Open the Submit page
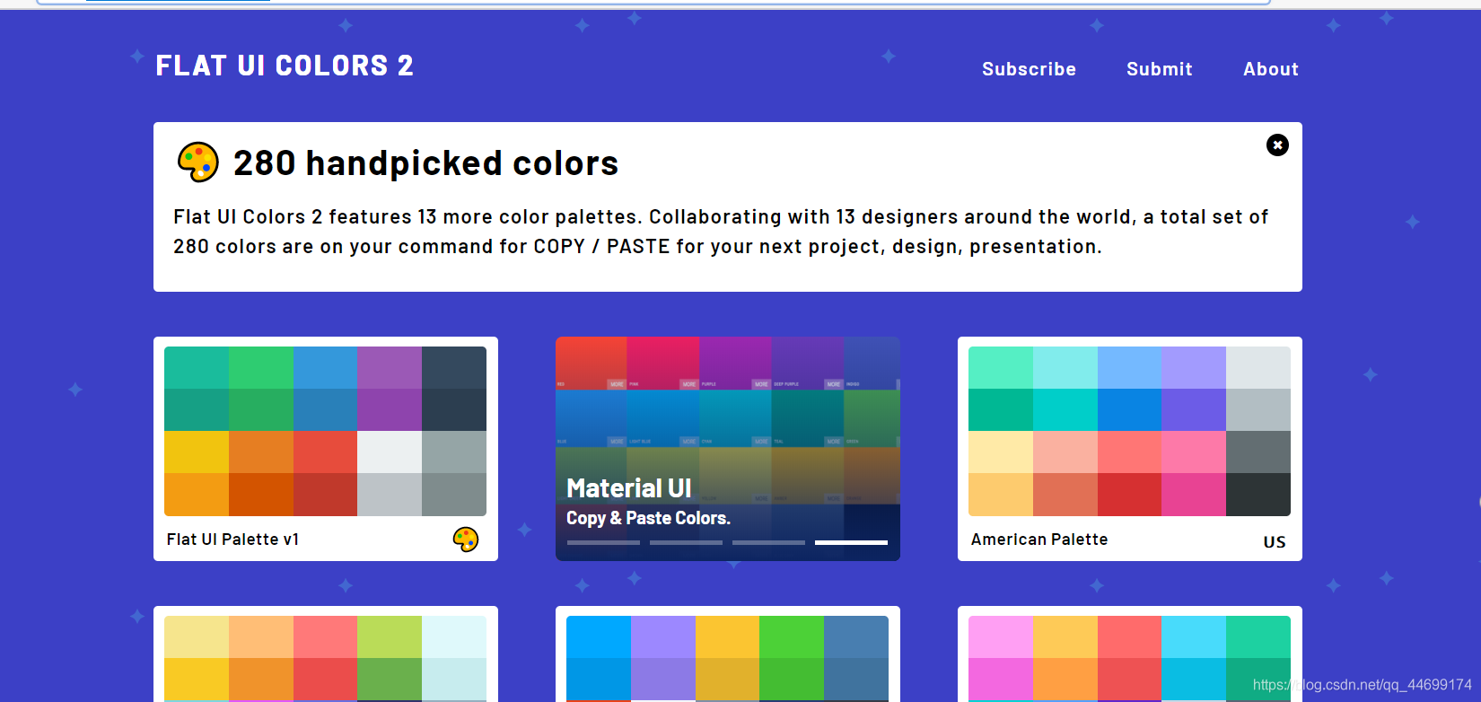Image resolution: width=1481 pixels, height=702 pixels. [1160, 69]
